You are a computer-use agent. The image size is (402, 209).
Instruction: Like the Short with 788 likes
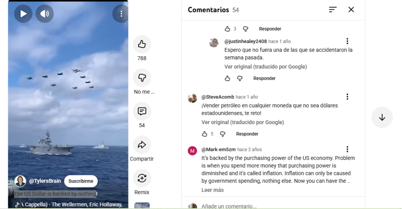pos(142,44)
